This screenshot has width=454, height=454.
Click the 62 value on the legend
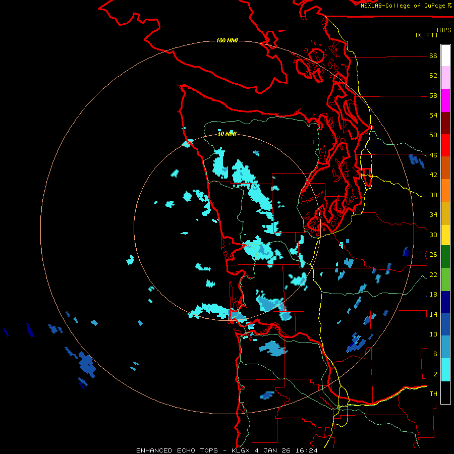coord(433,76)
